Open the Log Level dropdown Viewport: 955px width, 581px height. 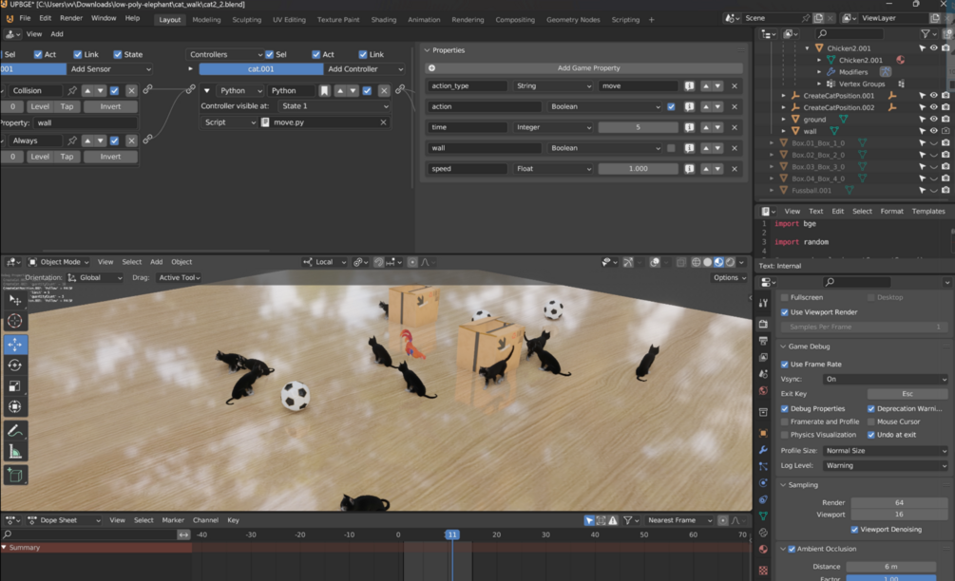[x=886, y=465]
